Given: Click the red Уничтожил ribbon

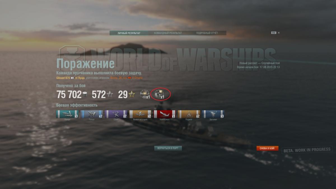Looking at the screenshot, I should (x=165, y=114).
